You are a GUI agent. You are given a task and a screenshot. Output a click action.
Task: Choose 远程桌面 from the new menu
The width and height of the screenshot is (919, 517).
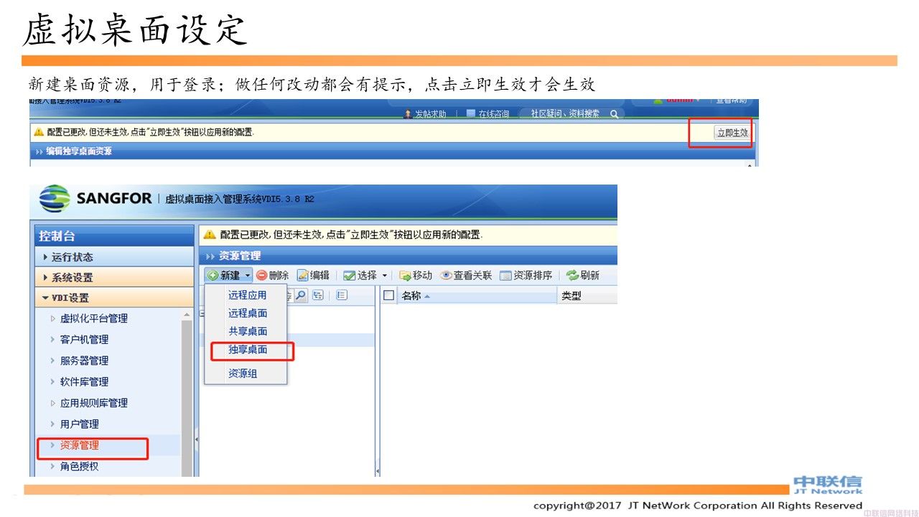[x=246, y=313]
